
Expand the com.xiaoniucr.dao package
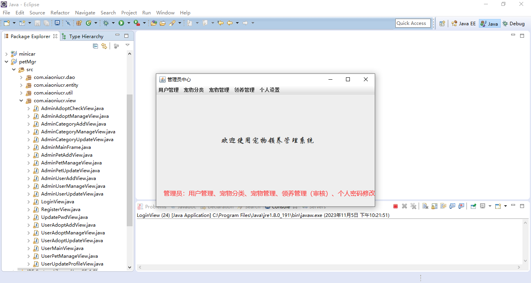[21, 77]
